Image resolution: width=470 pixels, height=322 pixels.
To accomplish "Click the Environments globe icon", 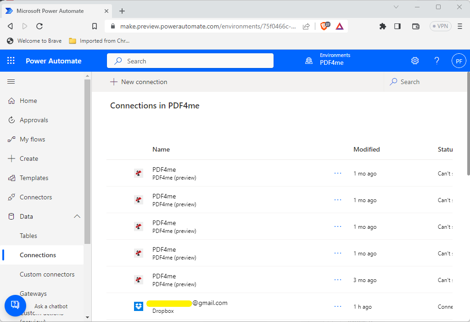I will click(308, 60).
